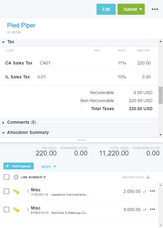Check the box for Misc line 1

click(x=6, y=191)
